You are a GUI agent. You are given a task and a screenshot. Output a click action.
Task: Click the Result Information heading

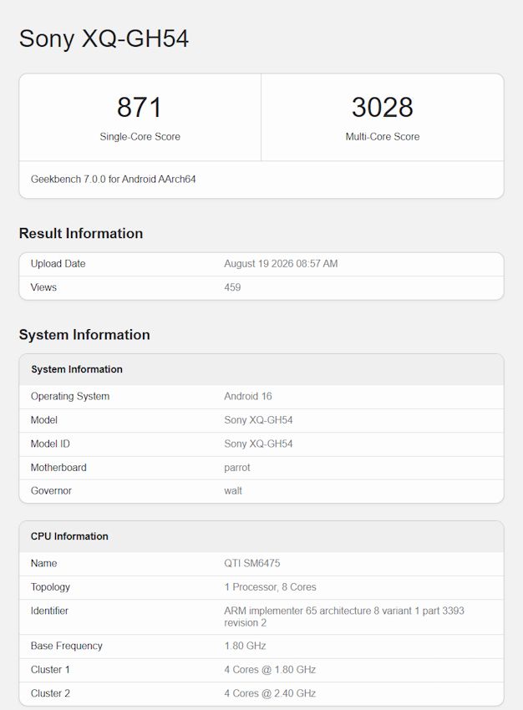tap(81, 233)
